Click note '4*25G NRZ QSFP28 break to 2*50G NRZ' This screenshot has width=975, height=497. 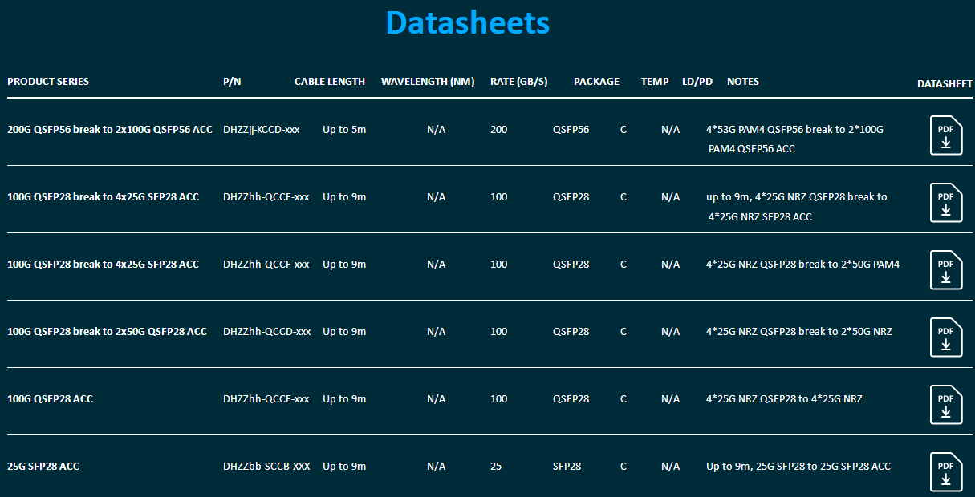[799, 331]
